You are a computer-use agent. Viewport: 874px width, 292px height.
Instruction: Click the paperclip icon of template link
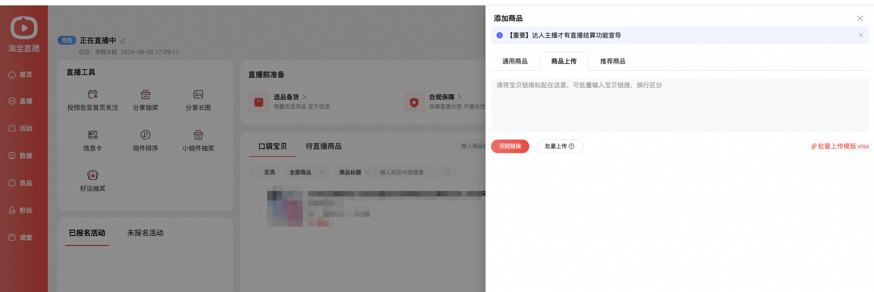814,147
